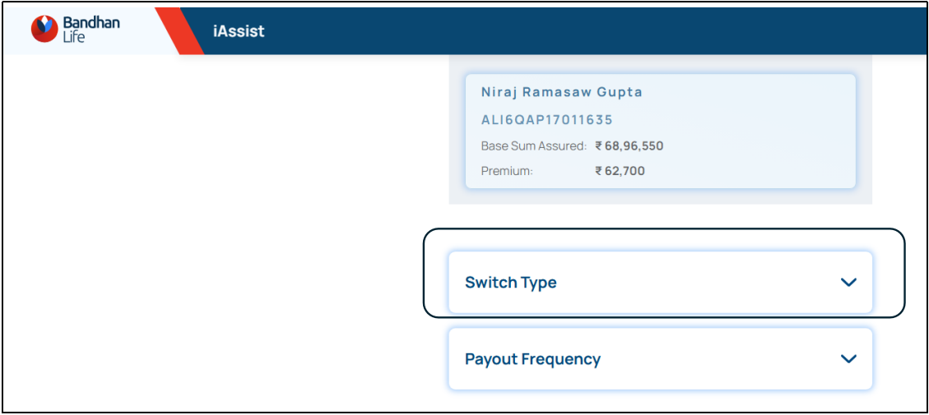Click the Premium label
929x415 pixels.
click(x=507, y=171)
